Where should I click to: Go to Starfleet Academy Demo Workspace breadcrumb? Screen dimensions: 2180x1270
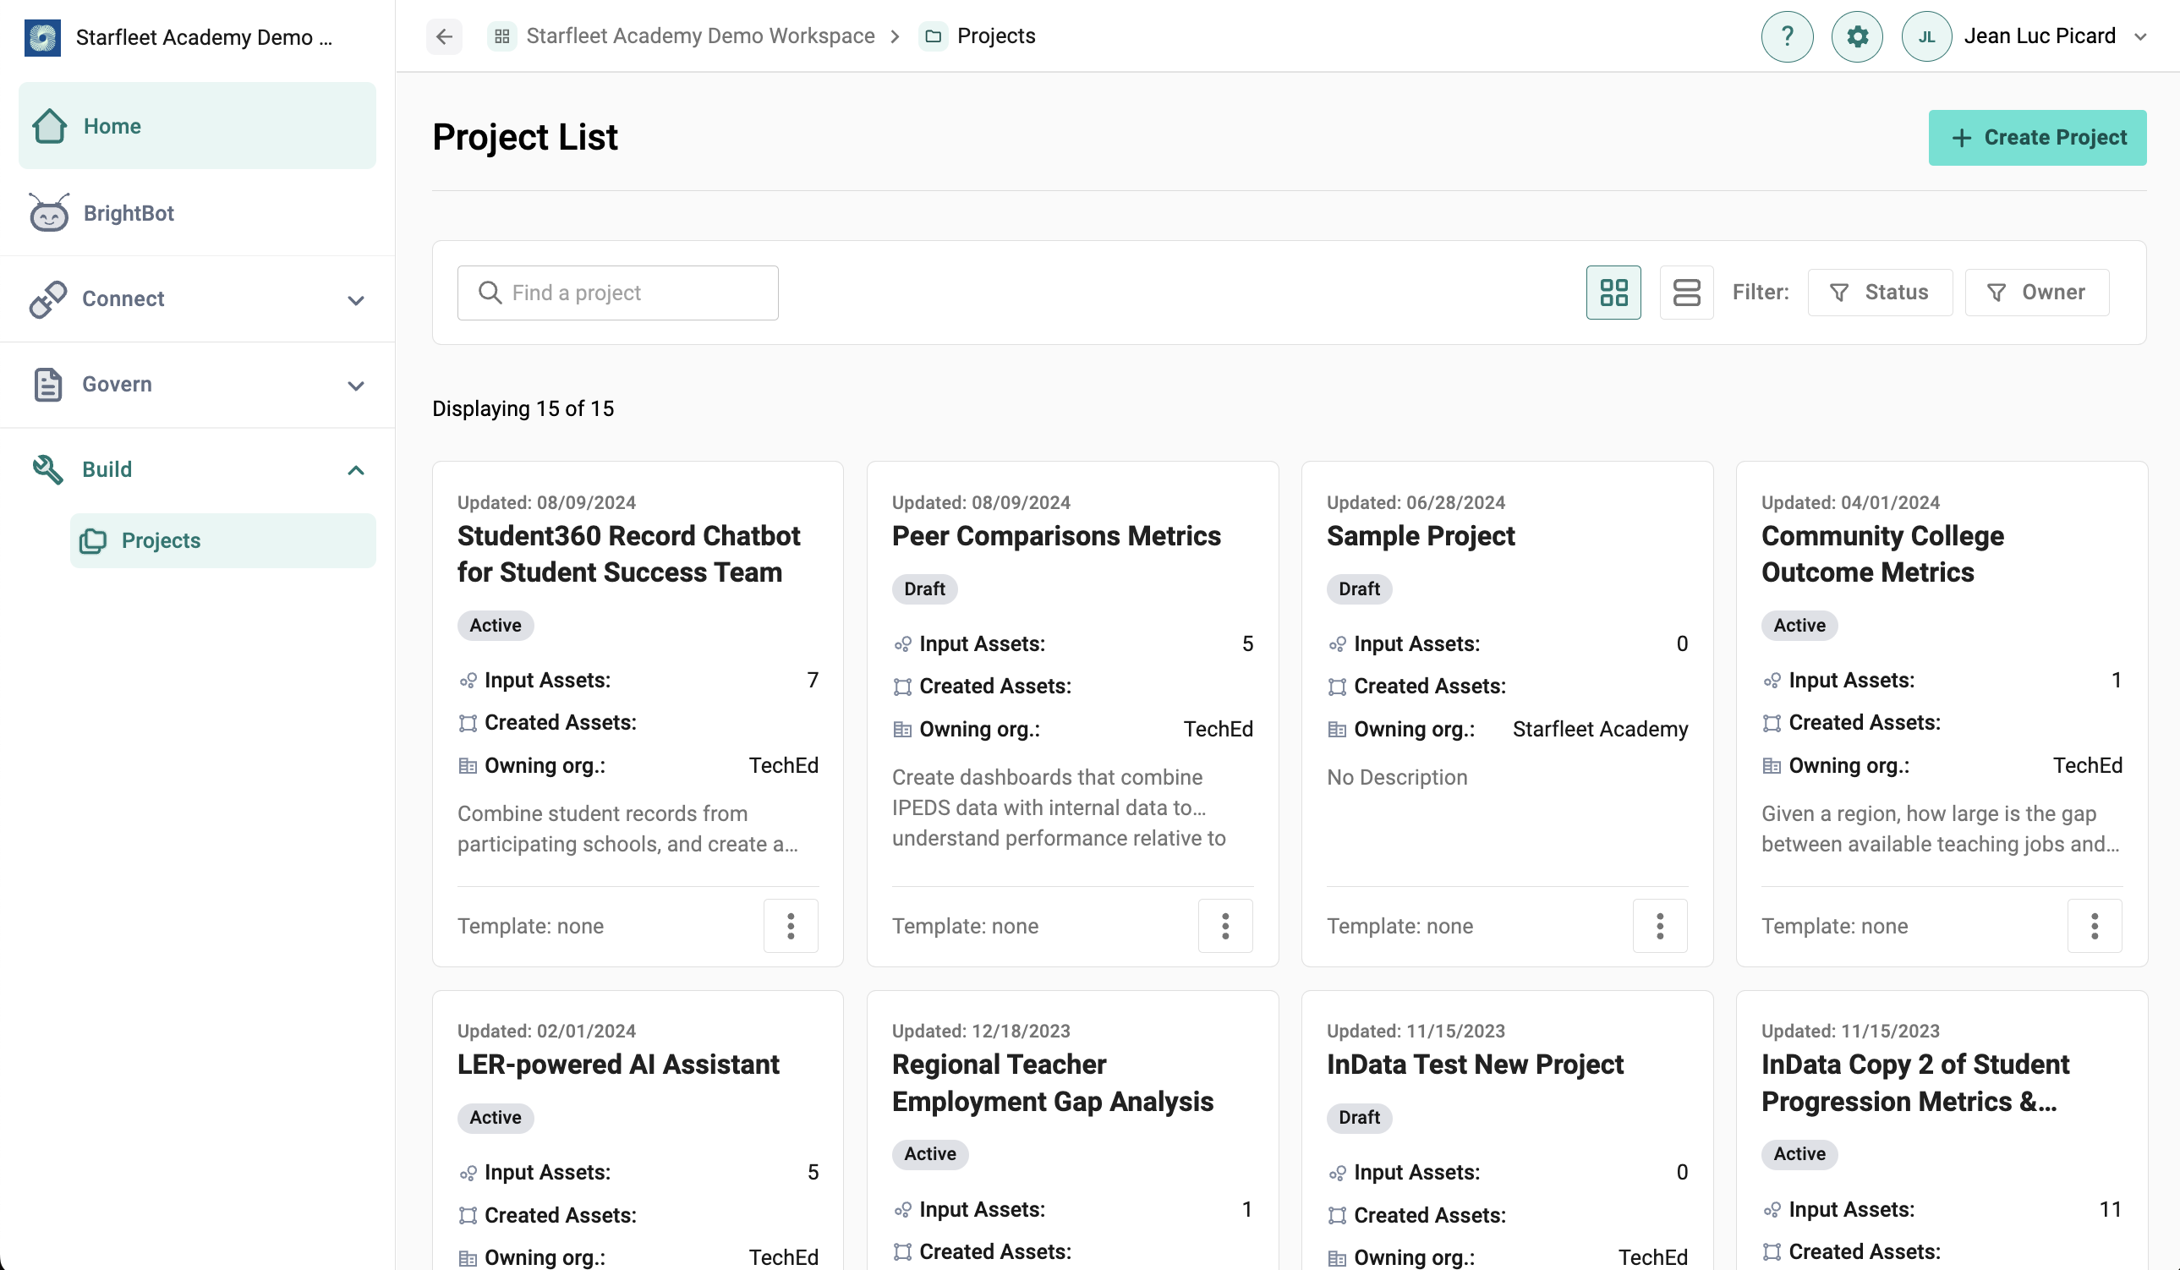tap(700, 36)
